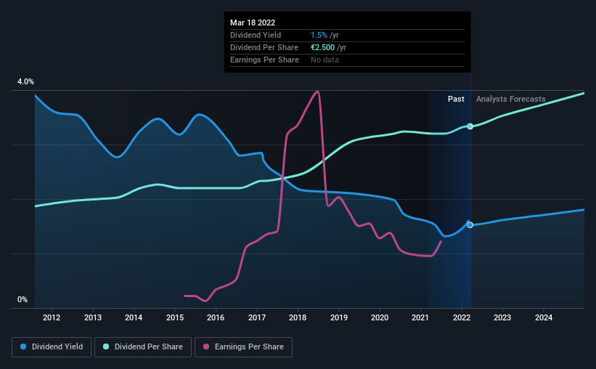Click the 2018 year label
Viewport: 596px width, 369px height.
[298, 317]
